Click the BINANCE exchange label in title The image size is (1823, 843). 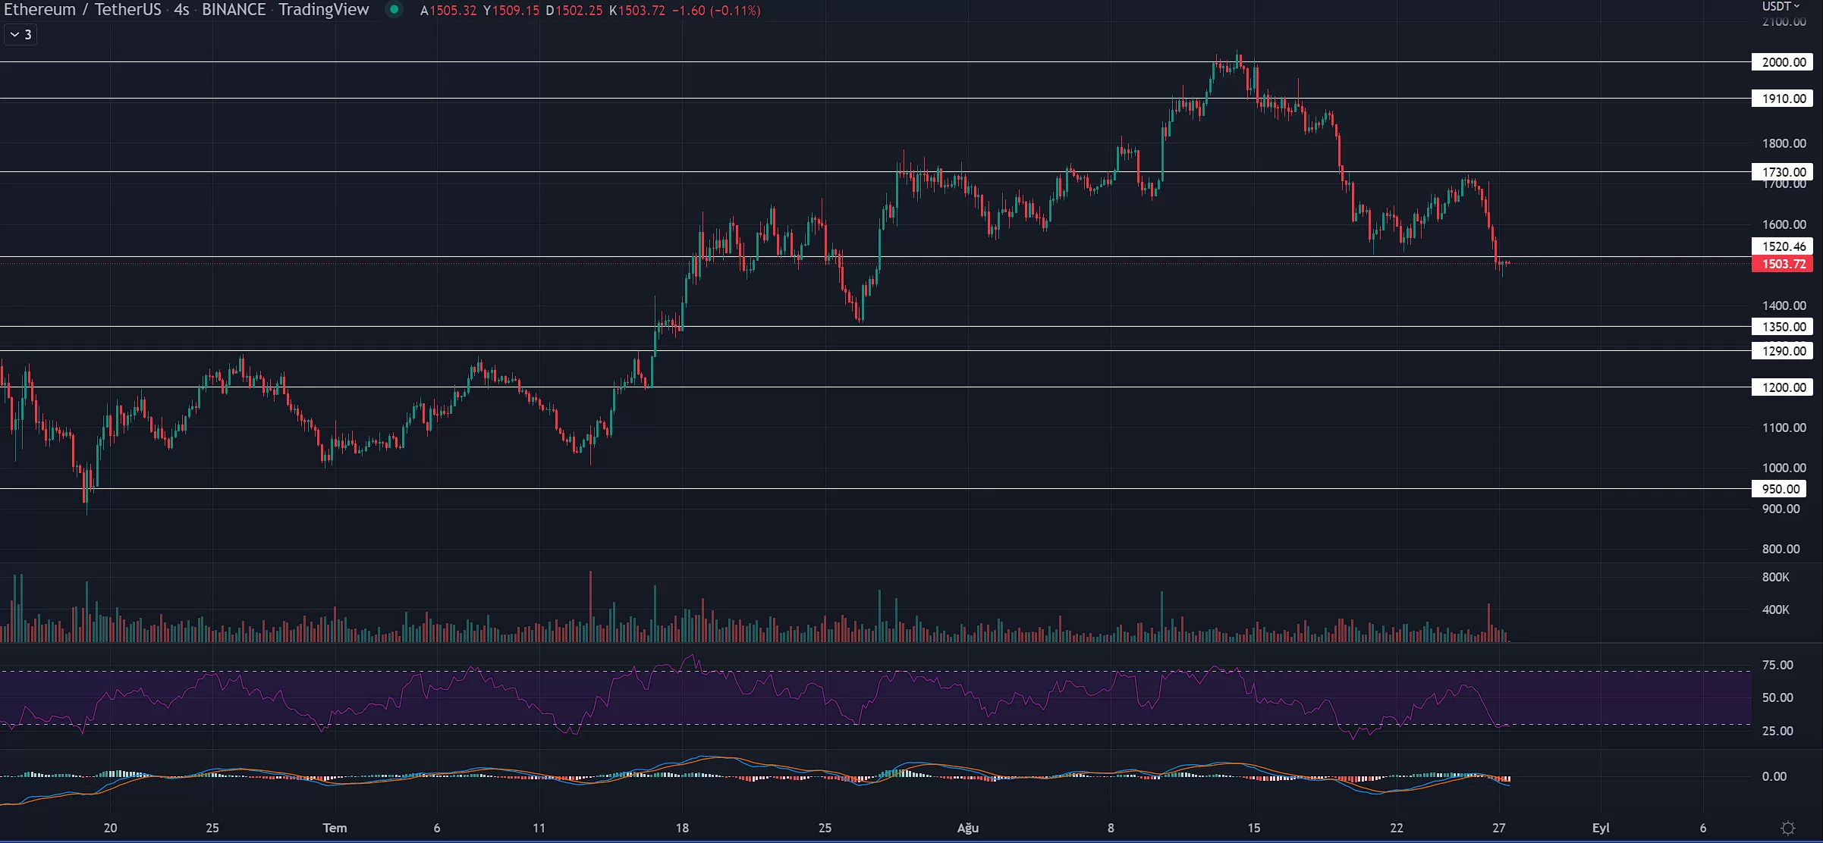click(x=234, y=10)
